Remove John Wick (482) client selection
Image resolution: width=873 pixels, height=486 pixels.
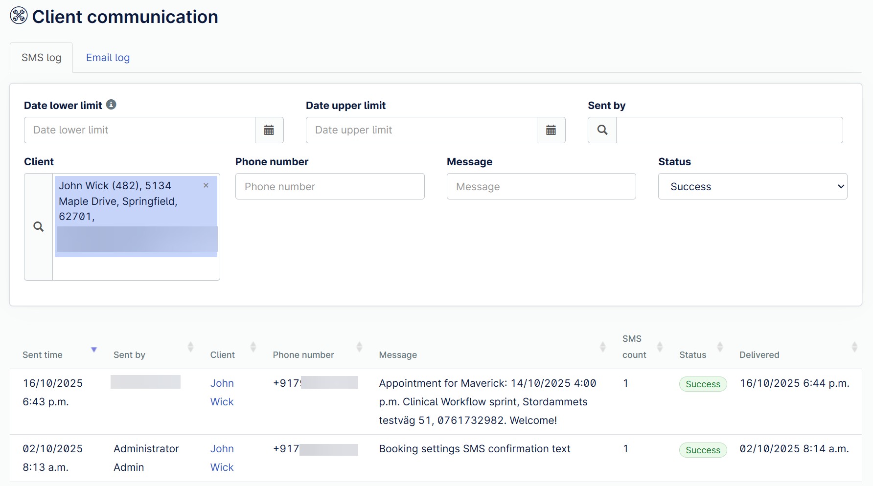[x=206, y=185]
